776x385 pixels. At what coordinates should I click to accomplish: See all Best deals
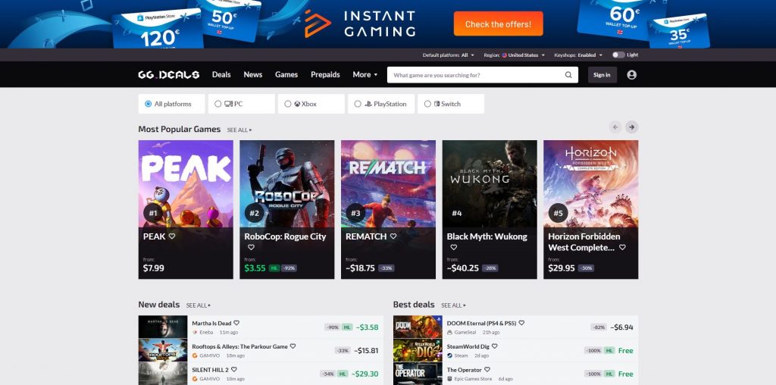(x=453, y=305)
